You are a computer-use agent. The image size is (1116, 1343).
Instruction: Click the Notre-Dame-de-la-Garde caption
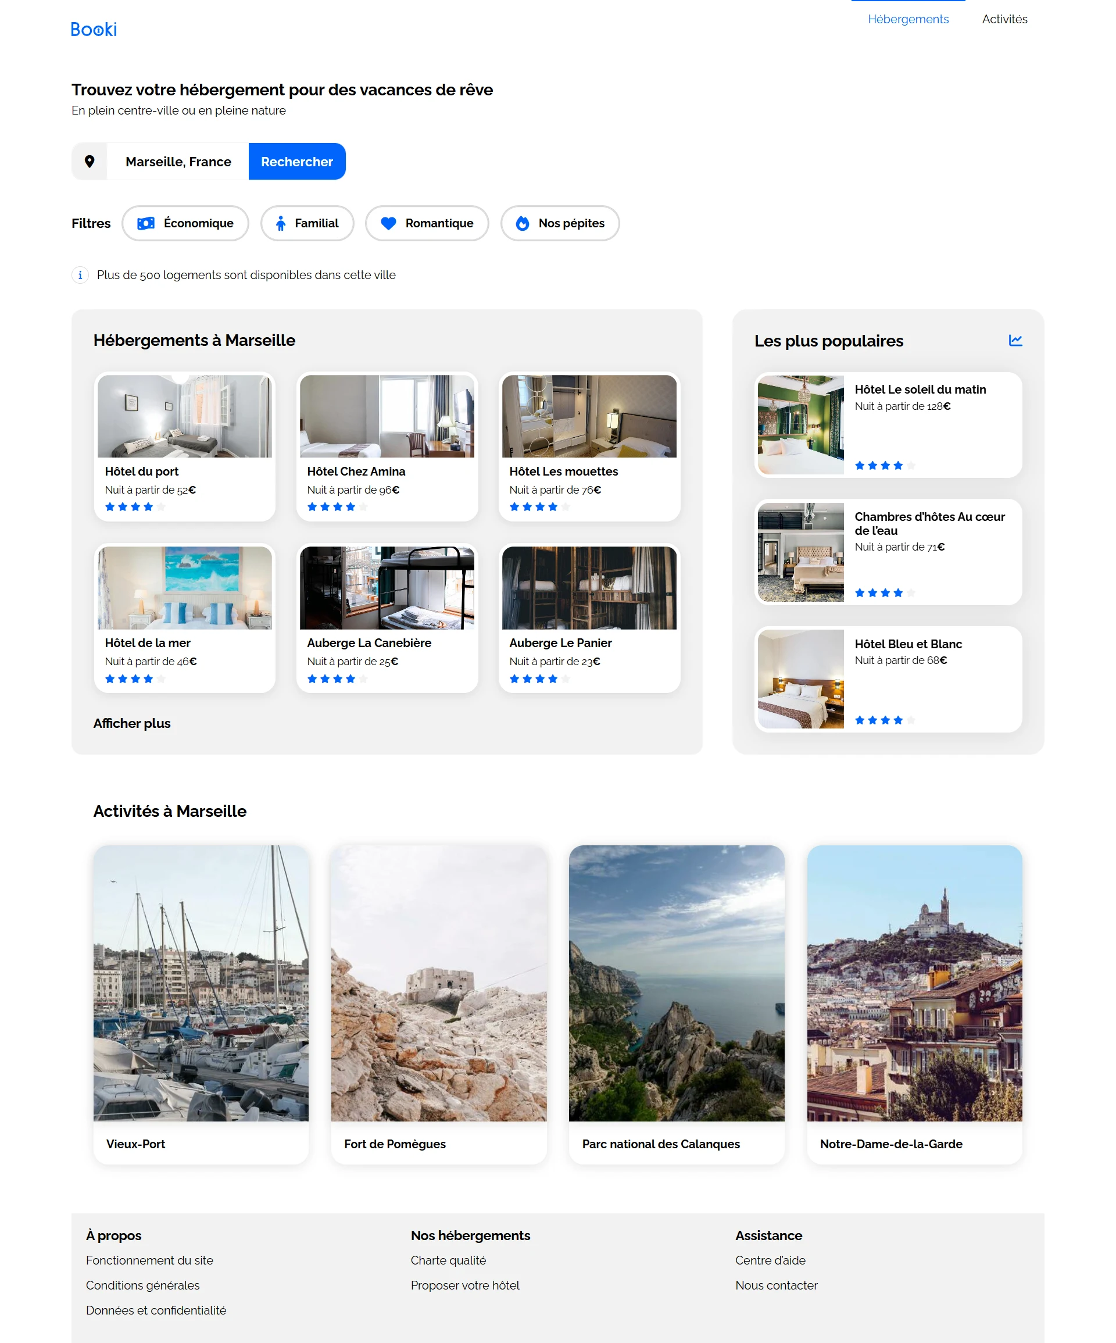[891, 1144]
